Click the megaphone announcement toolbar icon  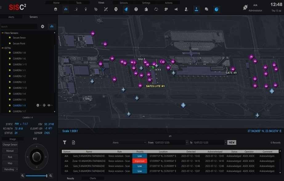click(176, 9)
